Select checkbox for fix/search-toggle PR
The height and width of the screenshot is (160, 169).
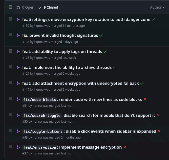coord(10,115)
